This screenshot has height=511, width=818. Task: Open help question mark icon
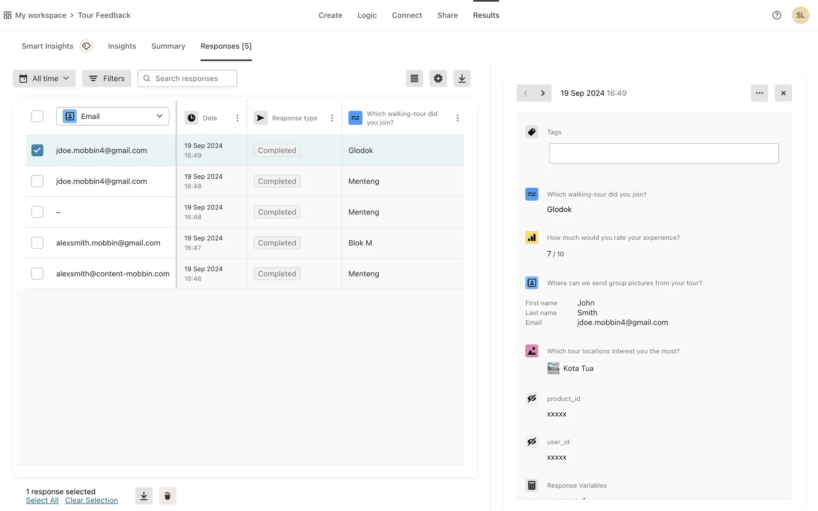point(777,15)
